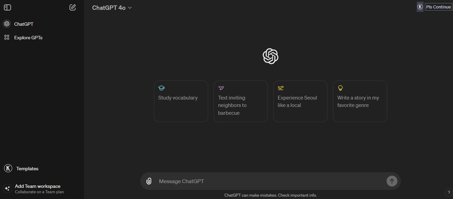The image size is (453, 199).
Task: Click the K profile icon at top right
Action: coord(420,7)
